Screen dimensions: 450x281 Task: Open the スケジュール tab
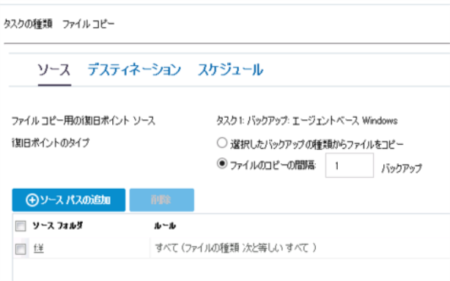230,70
